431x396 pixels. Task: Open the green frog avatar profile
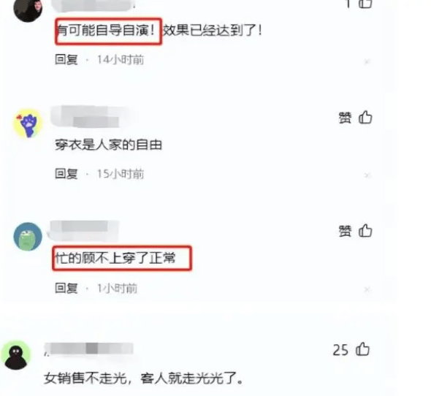(28, 237)
